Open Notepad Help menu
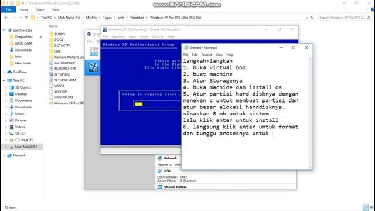The width and height of the screenshot is (375, 211). click(230, 55)
